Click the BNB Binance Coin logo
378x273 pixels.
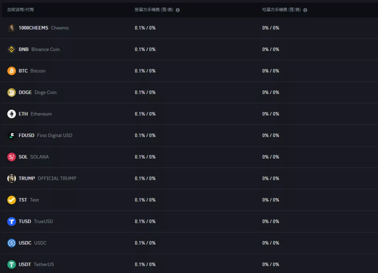point(11,50)
